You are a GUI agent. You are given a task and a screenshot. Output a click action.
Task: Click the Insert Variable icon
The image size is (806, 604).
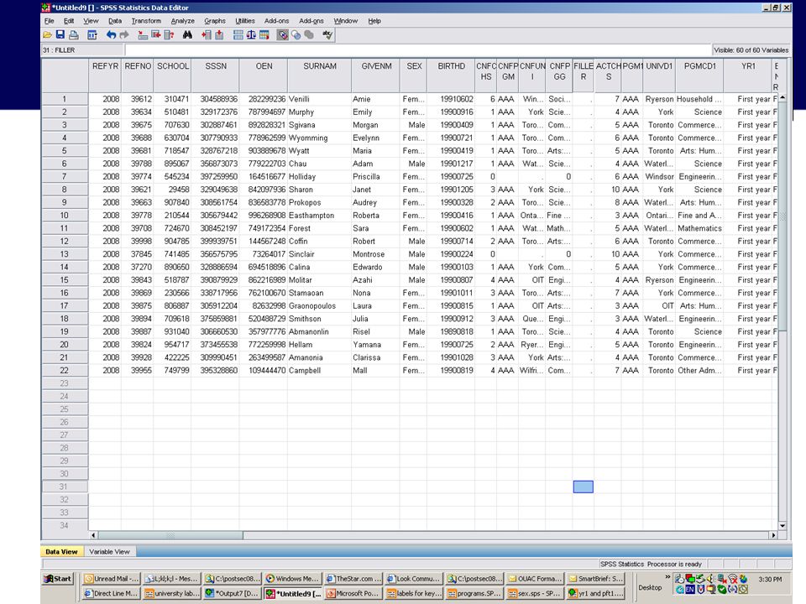pyautogui.click(x=219, y=35)
